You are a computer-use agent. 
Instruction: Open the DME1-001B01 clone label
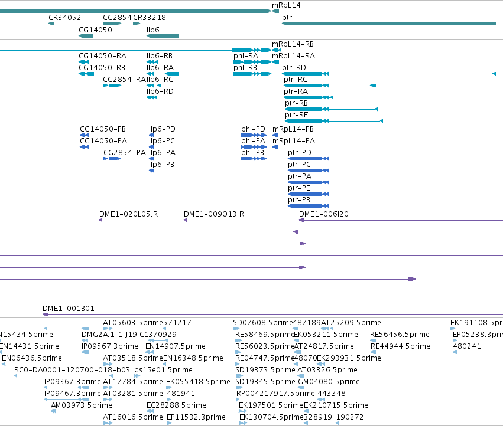coord(69,309)
